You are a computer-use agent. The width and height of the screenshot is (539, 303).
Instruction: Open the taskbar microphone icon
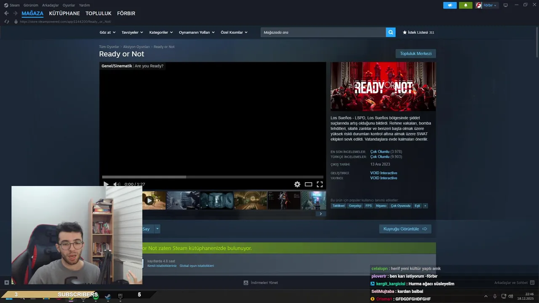coord(495,296)
